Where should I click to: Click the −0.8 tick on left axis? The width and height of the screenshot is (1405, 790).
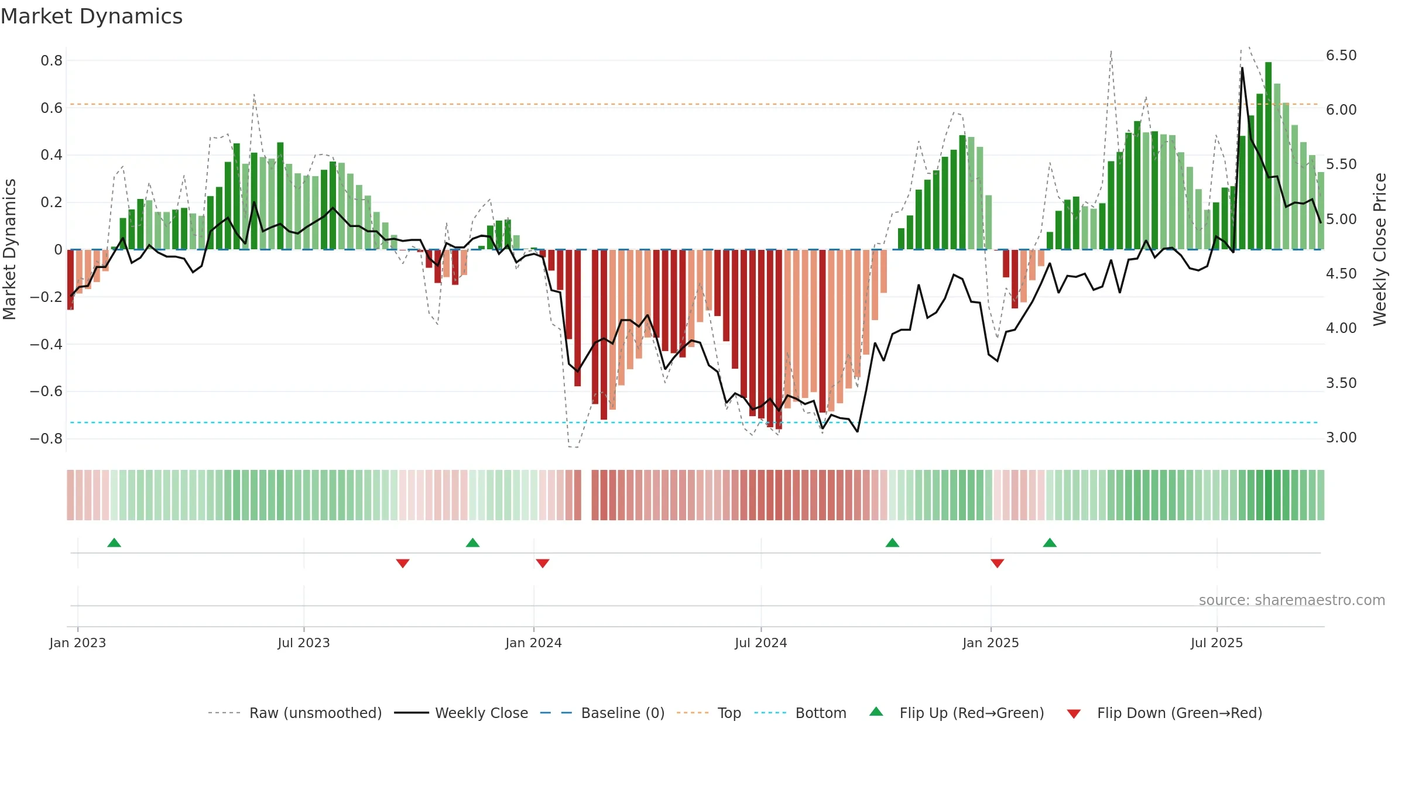coord(46,439)
